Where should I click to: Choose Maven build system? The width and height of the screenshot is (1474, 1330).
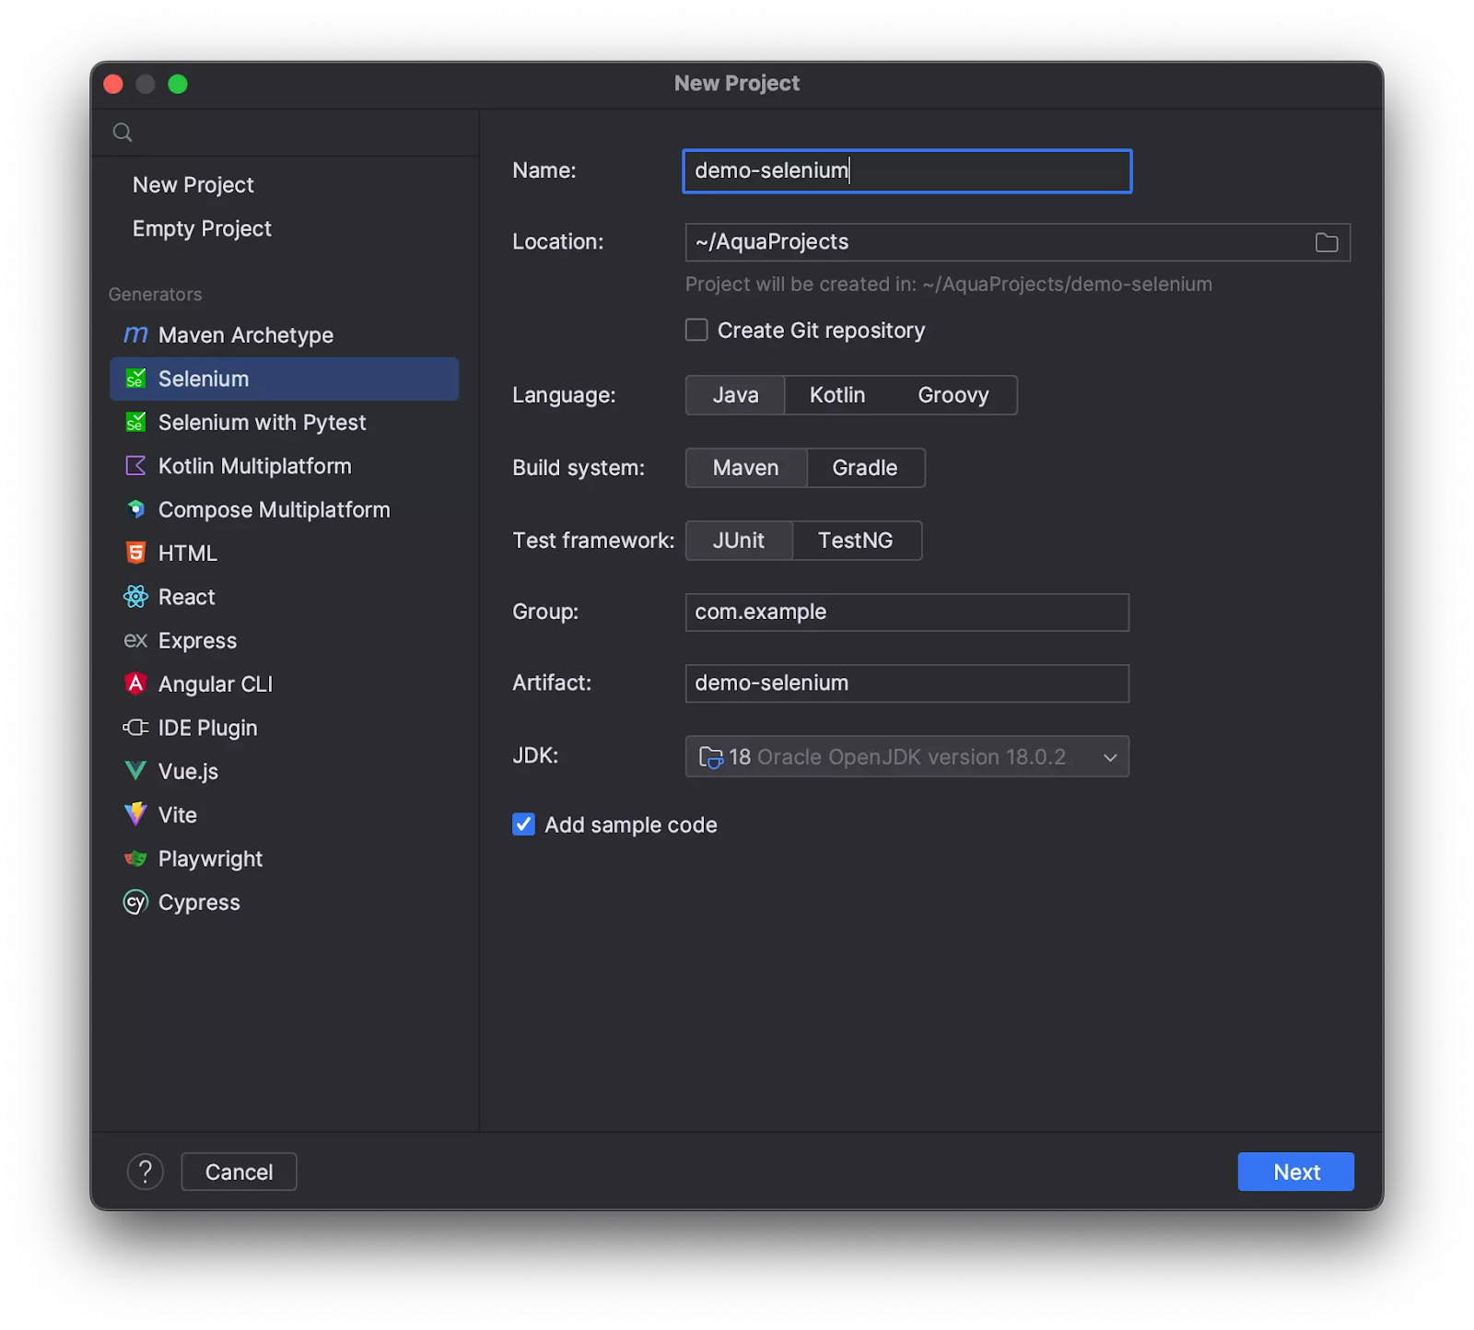[x=746, y=468]
